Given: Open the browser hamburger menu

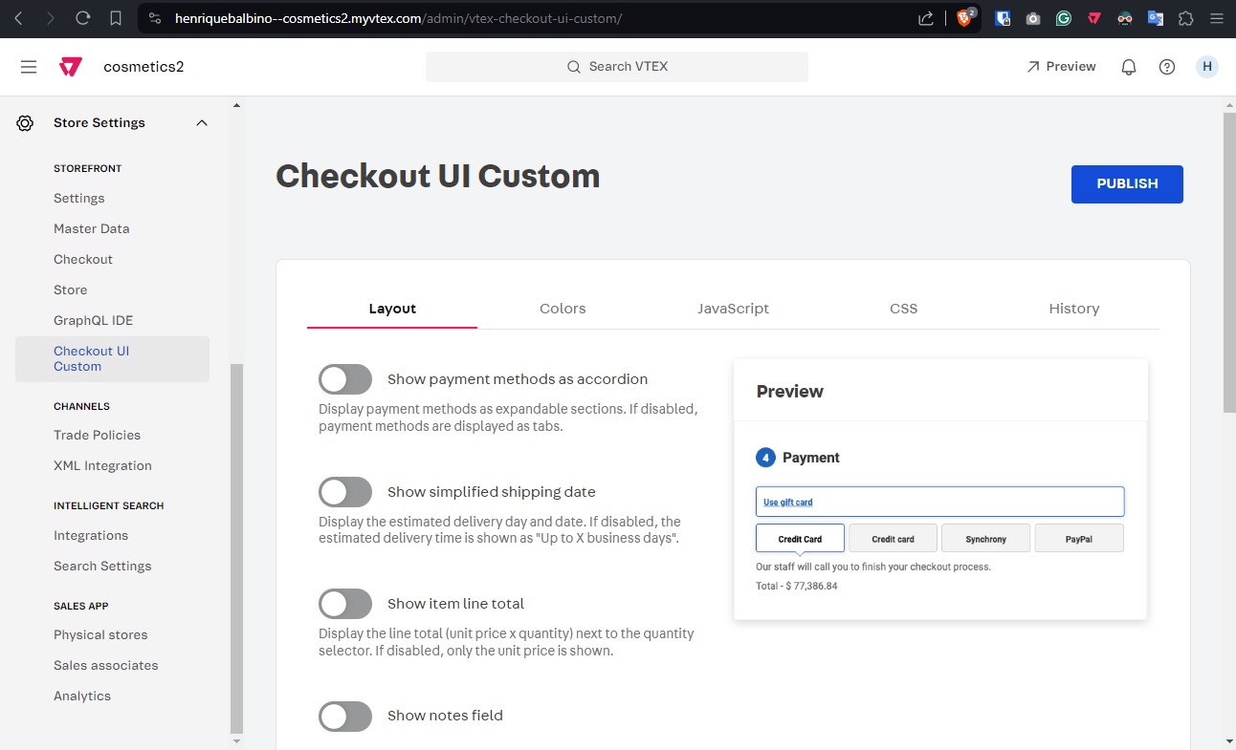Looking at the screenshot, I should click(x=1216, y=18).
